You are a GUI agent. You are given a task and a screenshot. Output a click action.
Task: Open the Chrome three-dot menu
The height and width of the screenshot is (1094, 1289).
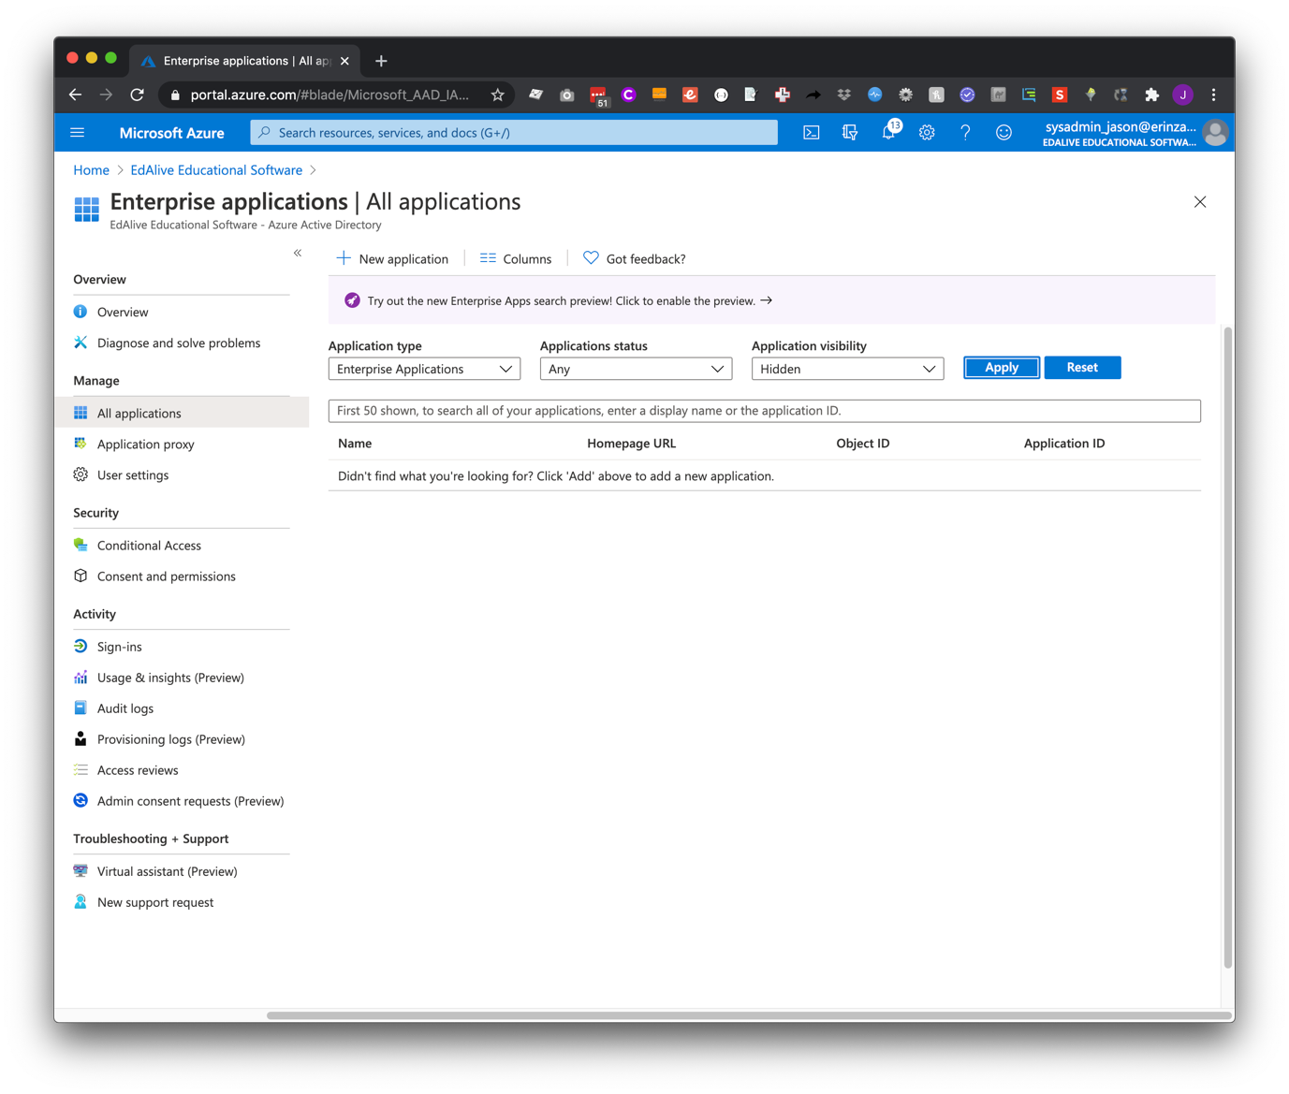tap(1213, 95)
